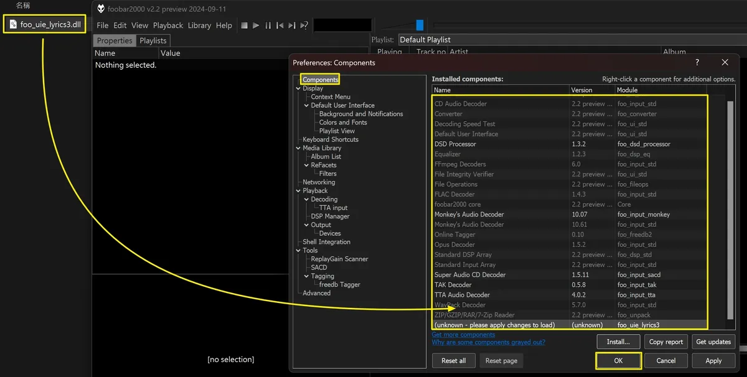
Task: Open the Edit menu
Action: tap(120, 26)
